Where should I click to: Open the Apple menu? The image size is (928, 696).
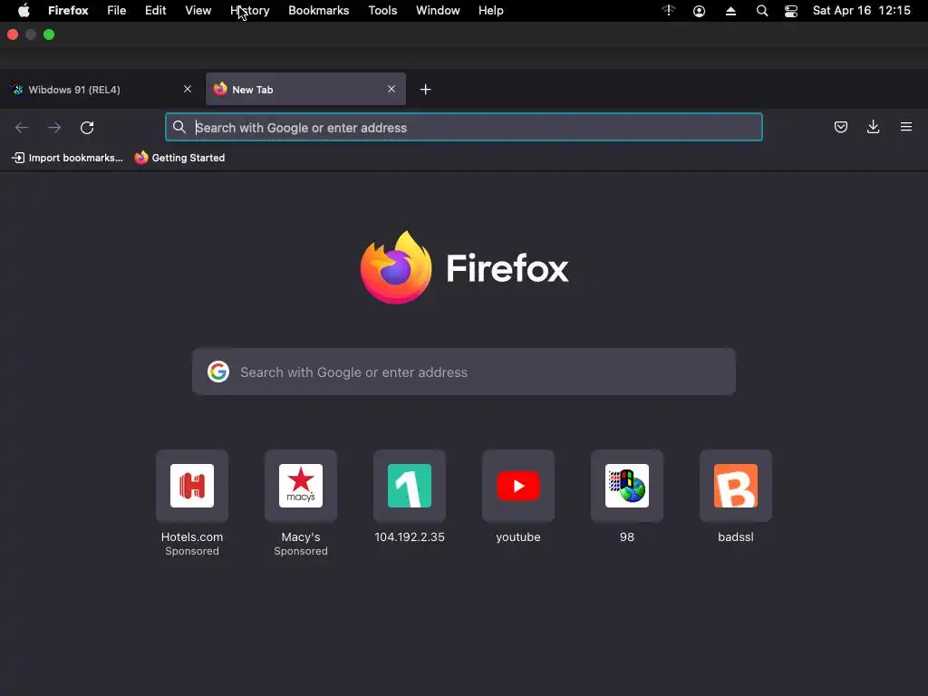coord(24,10)
